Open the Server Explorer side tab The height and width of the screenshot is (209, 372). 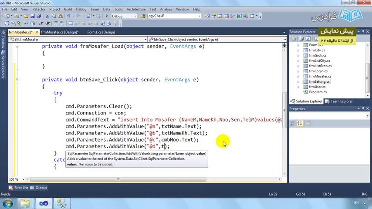(3, 64)
